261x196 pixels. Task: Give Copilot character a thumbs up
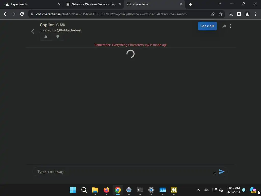[x=46, y=37]
